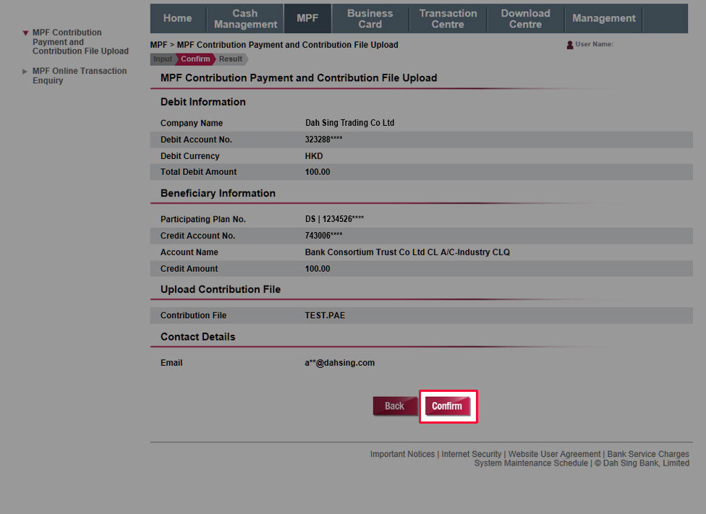Click the company name Dah Sing Trading Co Ltd

pos(350,123)
